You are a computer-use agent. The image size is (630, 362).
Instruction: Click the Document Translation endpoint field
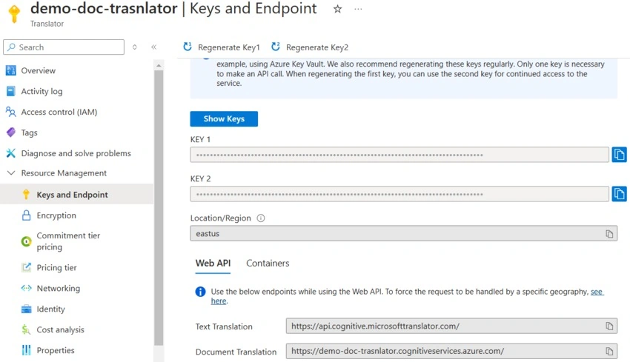tap(451, 351)
